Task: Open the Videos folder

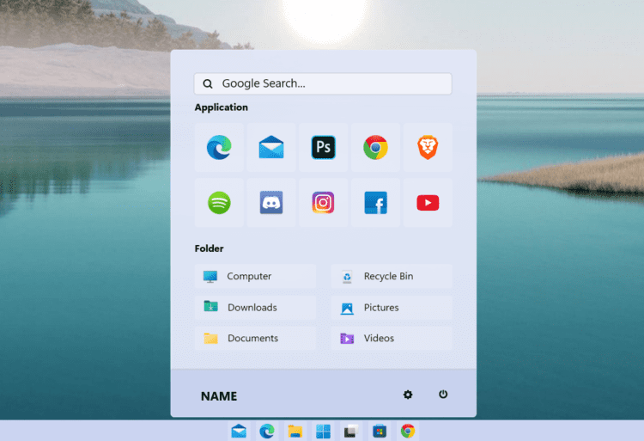Action: [x=392, y=338]
